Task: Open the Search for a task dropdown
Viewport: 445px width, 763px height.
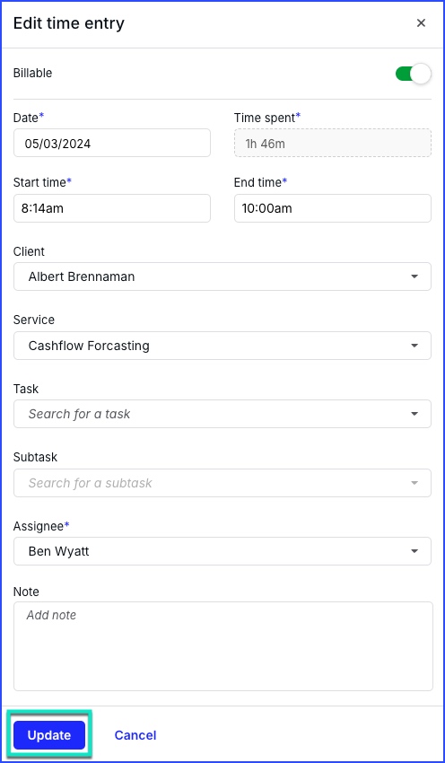Action: [x=222, y=414]
